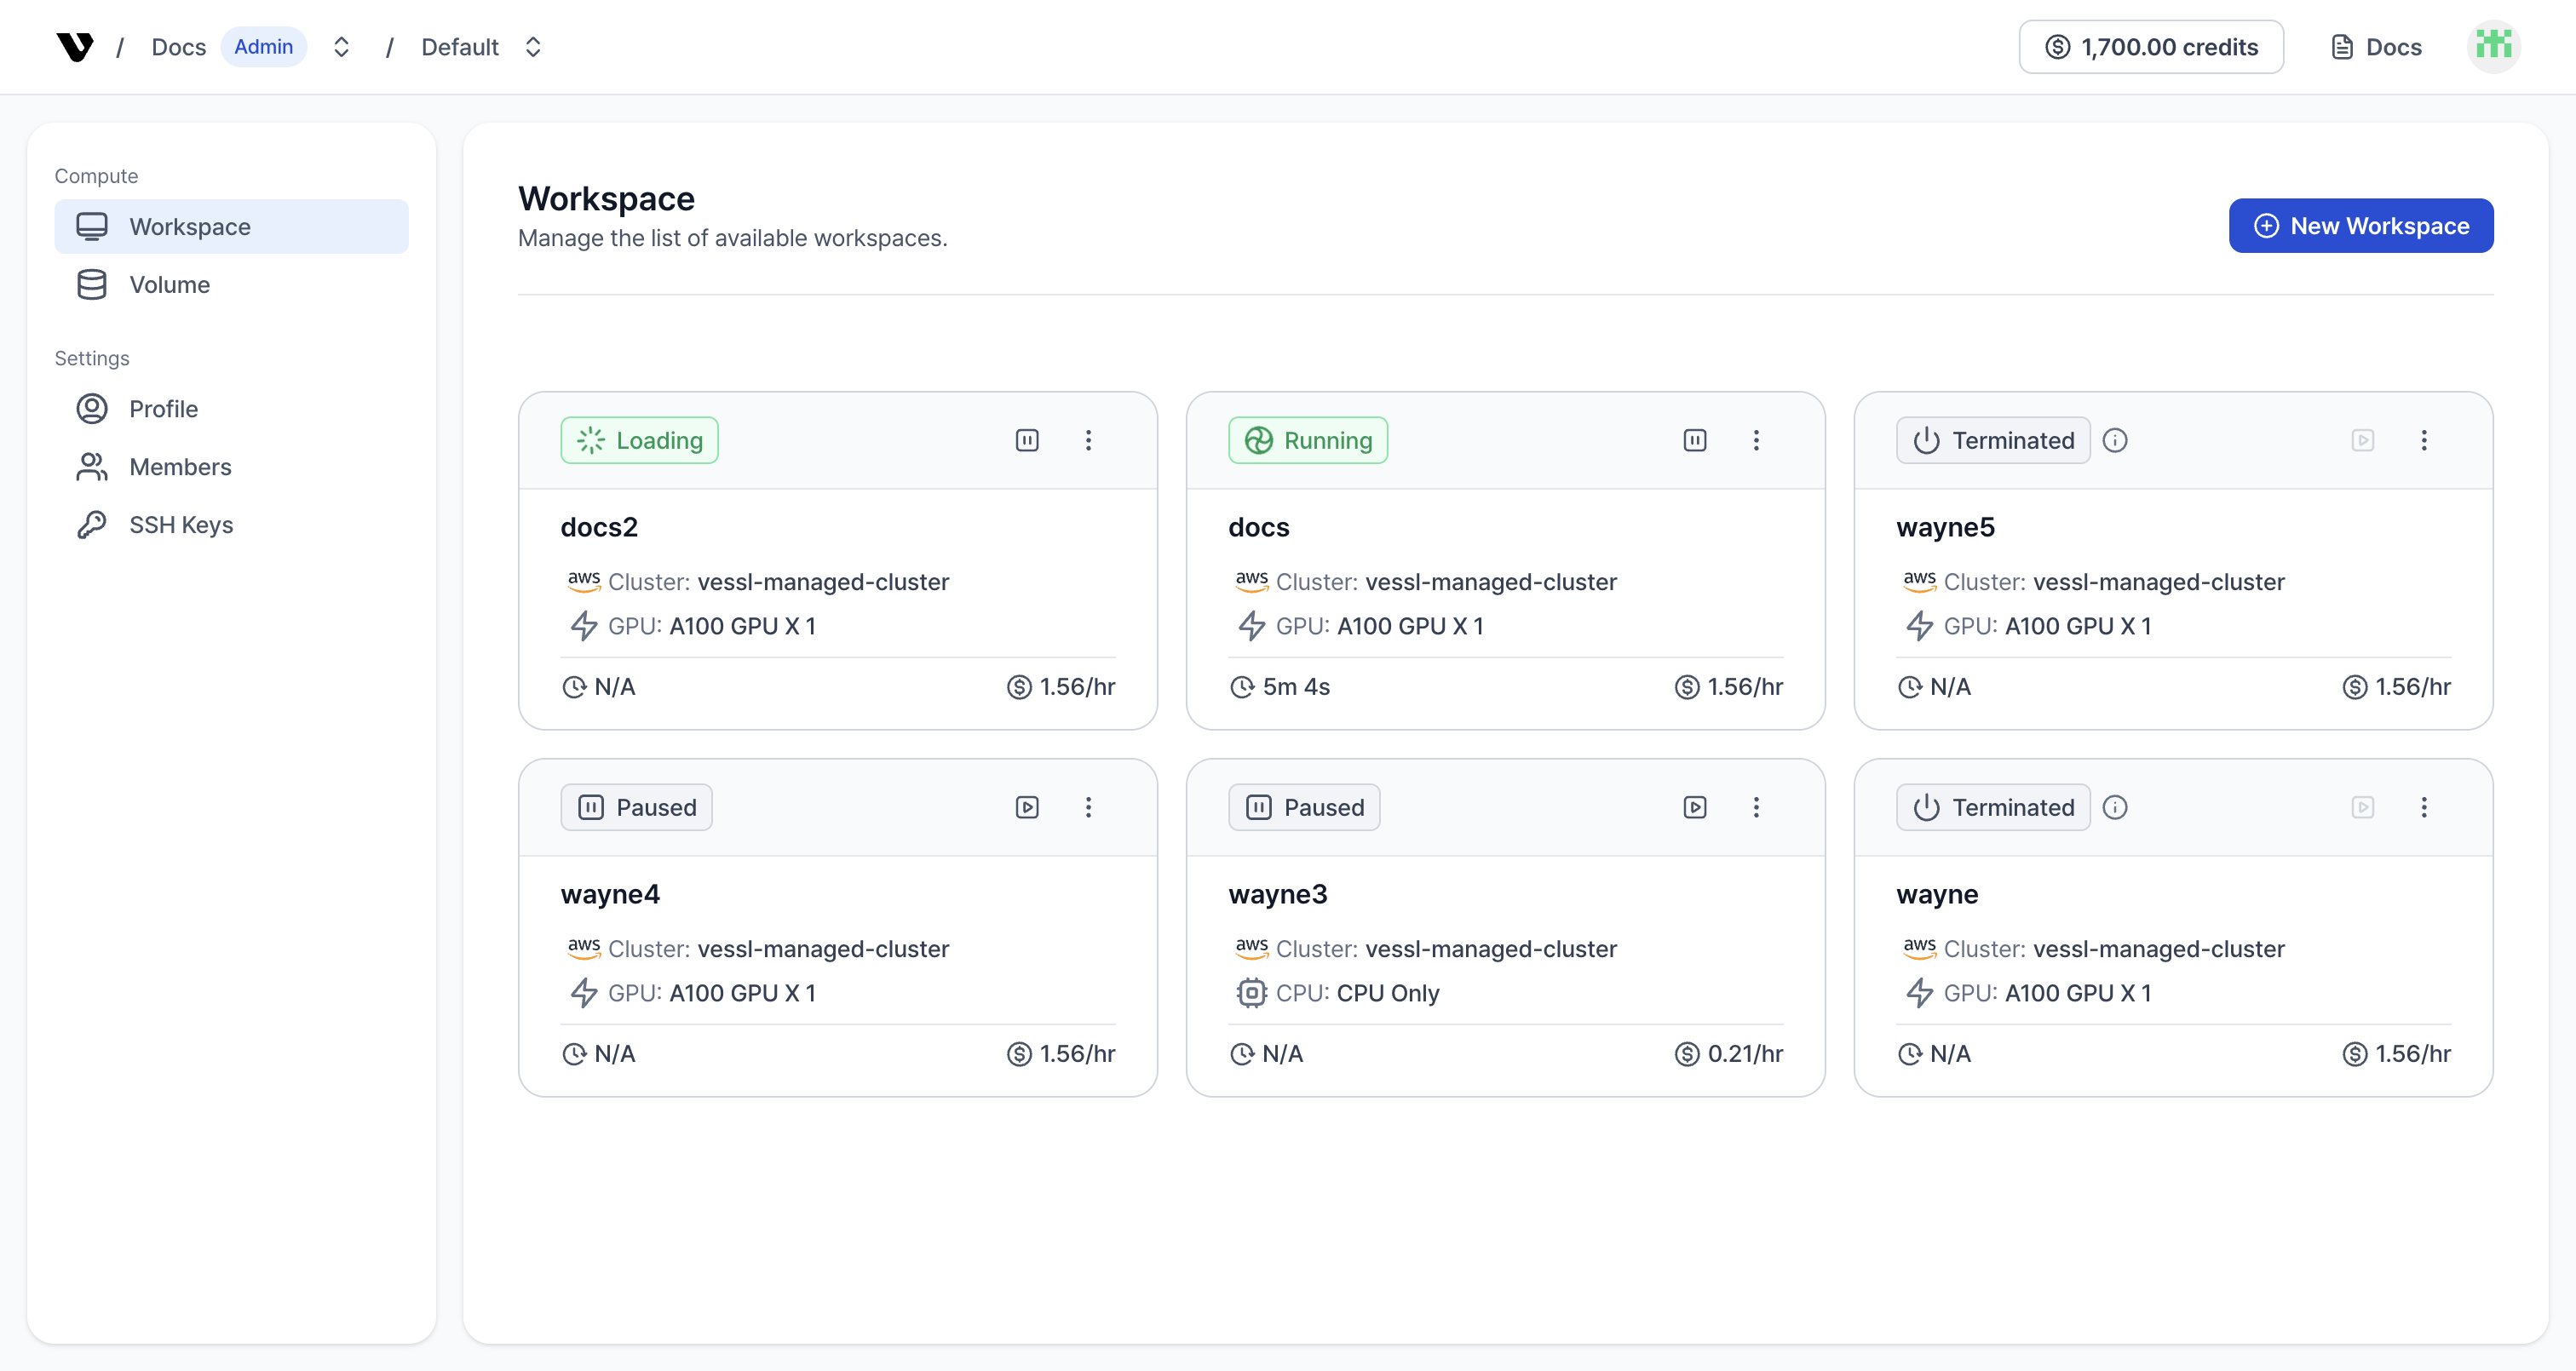Open the info tooltip on wayne5 workspace
This screenshot has height=1371, width=2576.
[2116, 440]
